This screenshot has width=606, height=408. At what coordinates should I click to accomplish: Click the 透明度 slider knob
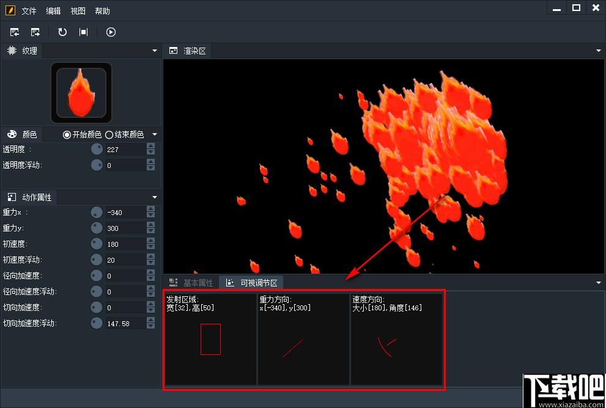(x=97, y=149)
